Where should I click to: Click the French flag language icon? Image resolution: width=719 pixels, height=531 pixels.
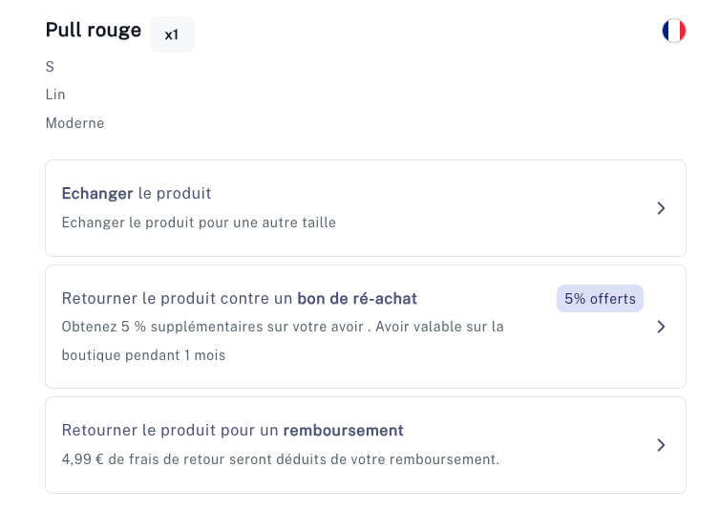[x=673, y=31]
